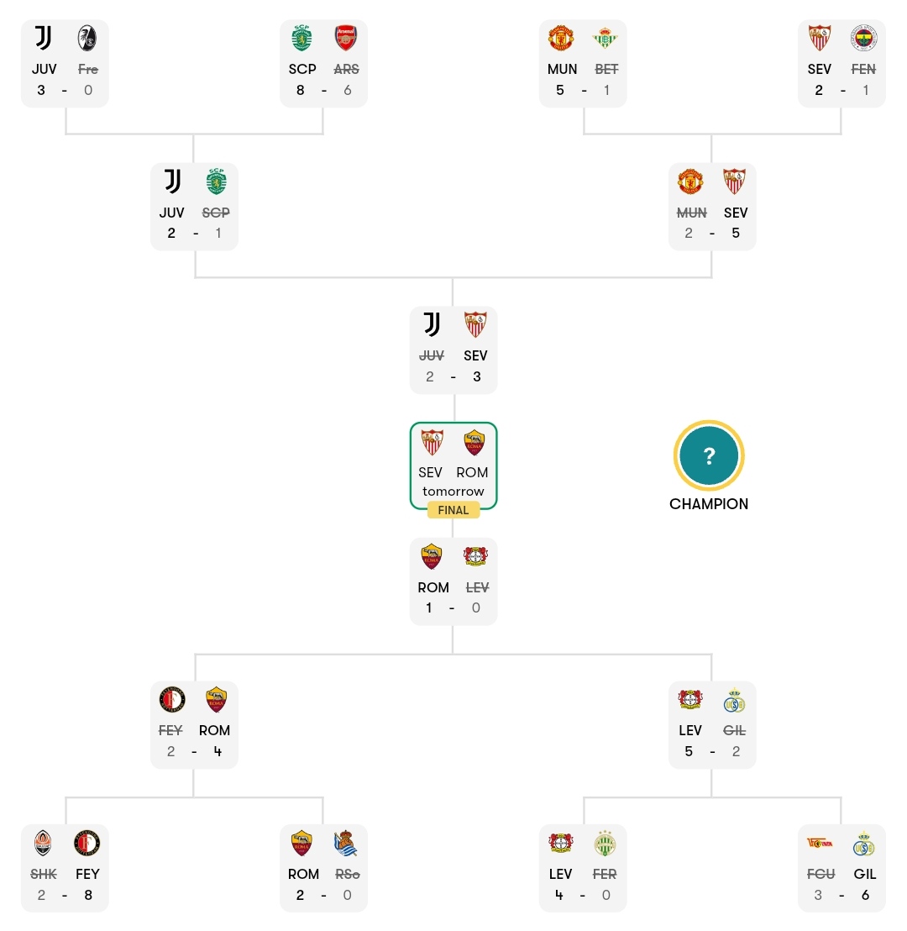Click the Juventus crest in JUV vs Fre match
The height and width of the screenshot is (931, 907).
pos(43,38)
